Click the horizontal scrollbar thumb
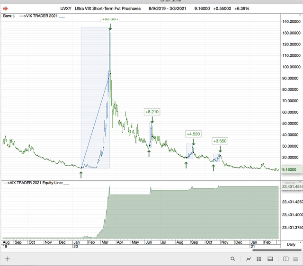 coord(277,250)
